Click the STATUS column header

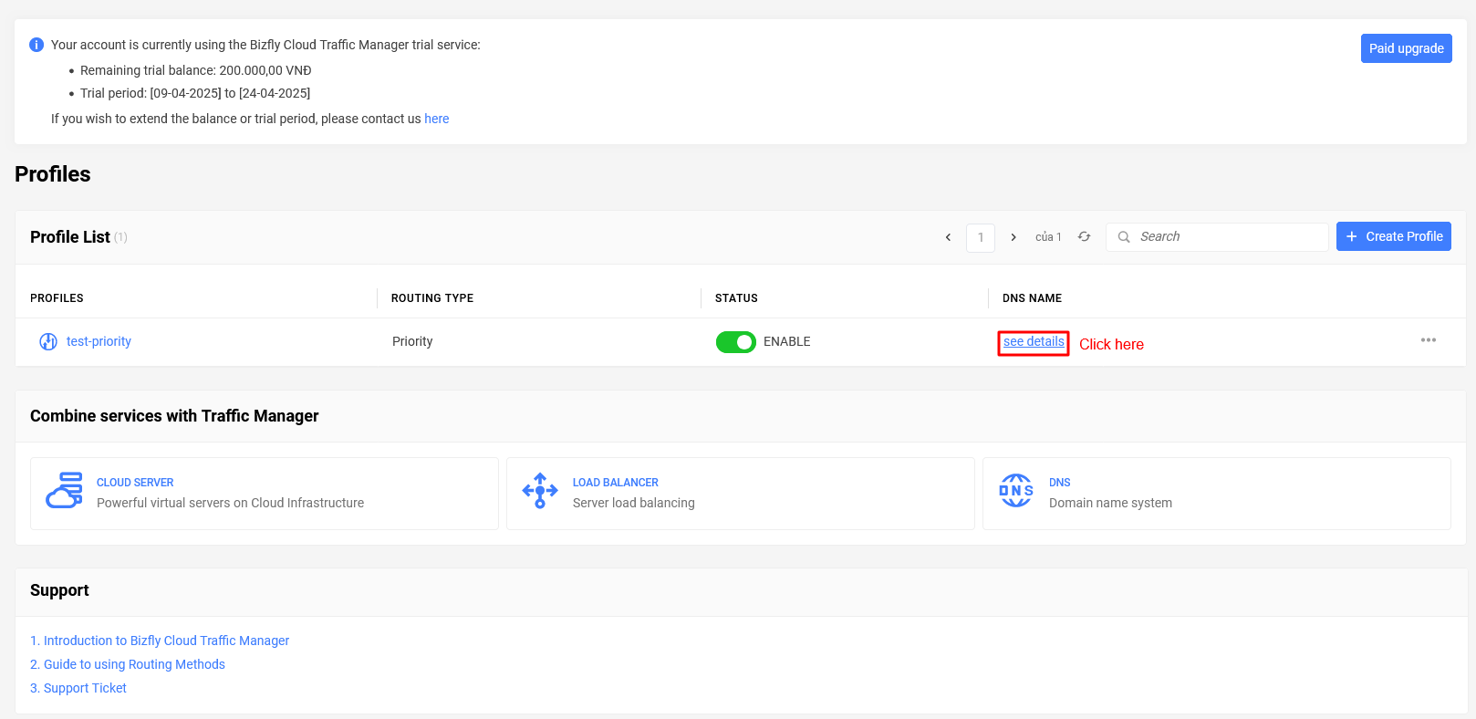coord(736,298)
